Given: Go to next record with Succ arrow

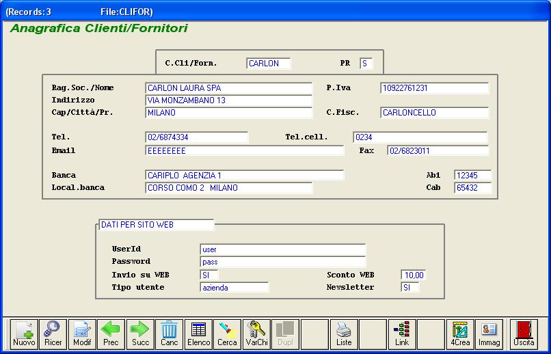Looking at the screenshot, I should 140,333.
